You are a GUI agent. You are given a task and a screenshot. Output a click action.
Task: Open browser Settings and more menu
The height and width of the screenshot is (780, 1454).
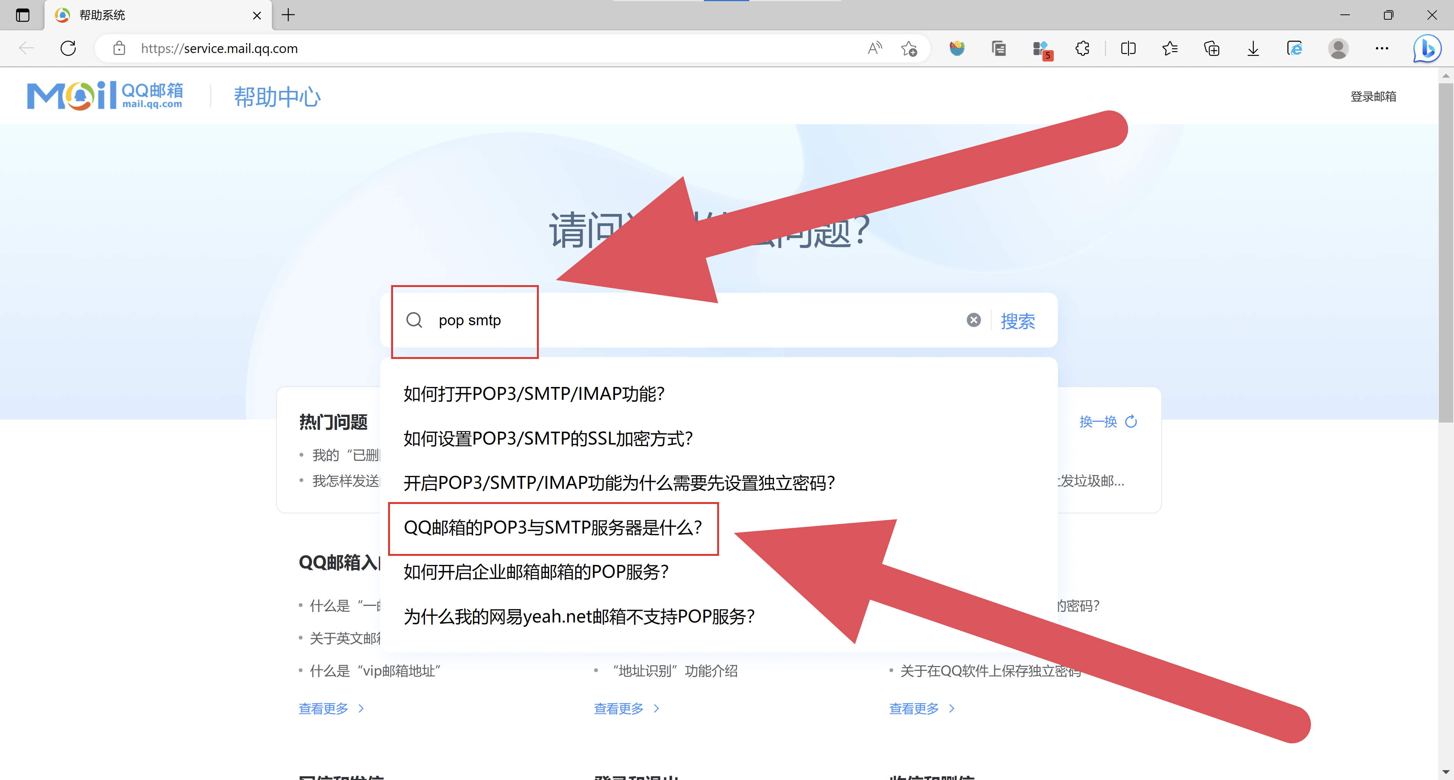click(1381, 48)
